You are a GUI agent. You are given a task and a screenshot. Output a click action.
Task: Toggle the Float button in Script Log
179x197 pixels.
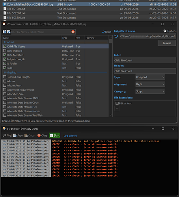pyautogui.click(x=55, y=136)
